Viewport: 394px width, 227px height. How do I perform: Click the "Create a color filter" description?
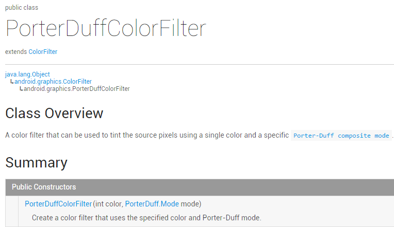click(146, 217)
